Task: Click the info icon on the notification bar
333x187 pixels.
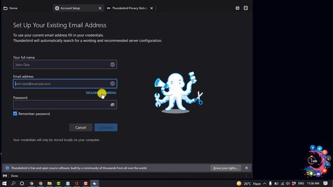Action: (x=7, y=168)
